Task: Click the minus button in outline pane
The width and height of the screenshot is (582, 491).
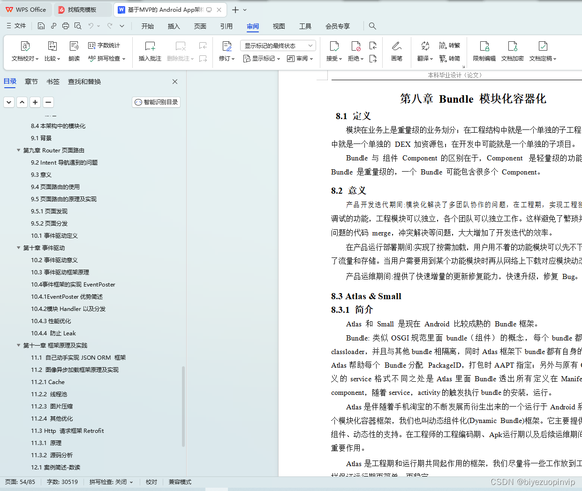Action: [x=48, y=102]
